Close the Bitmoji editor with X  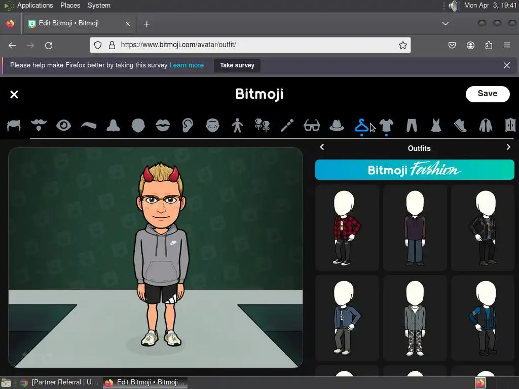click(x=14, y=95)
